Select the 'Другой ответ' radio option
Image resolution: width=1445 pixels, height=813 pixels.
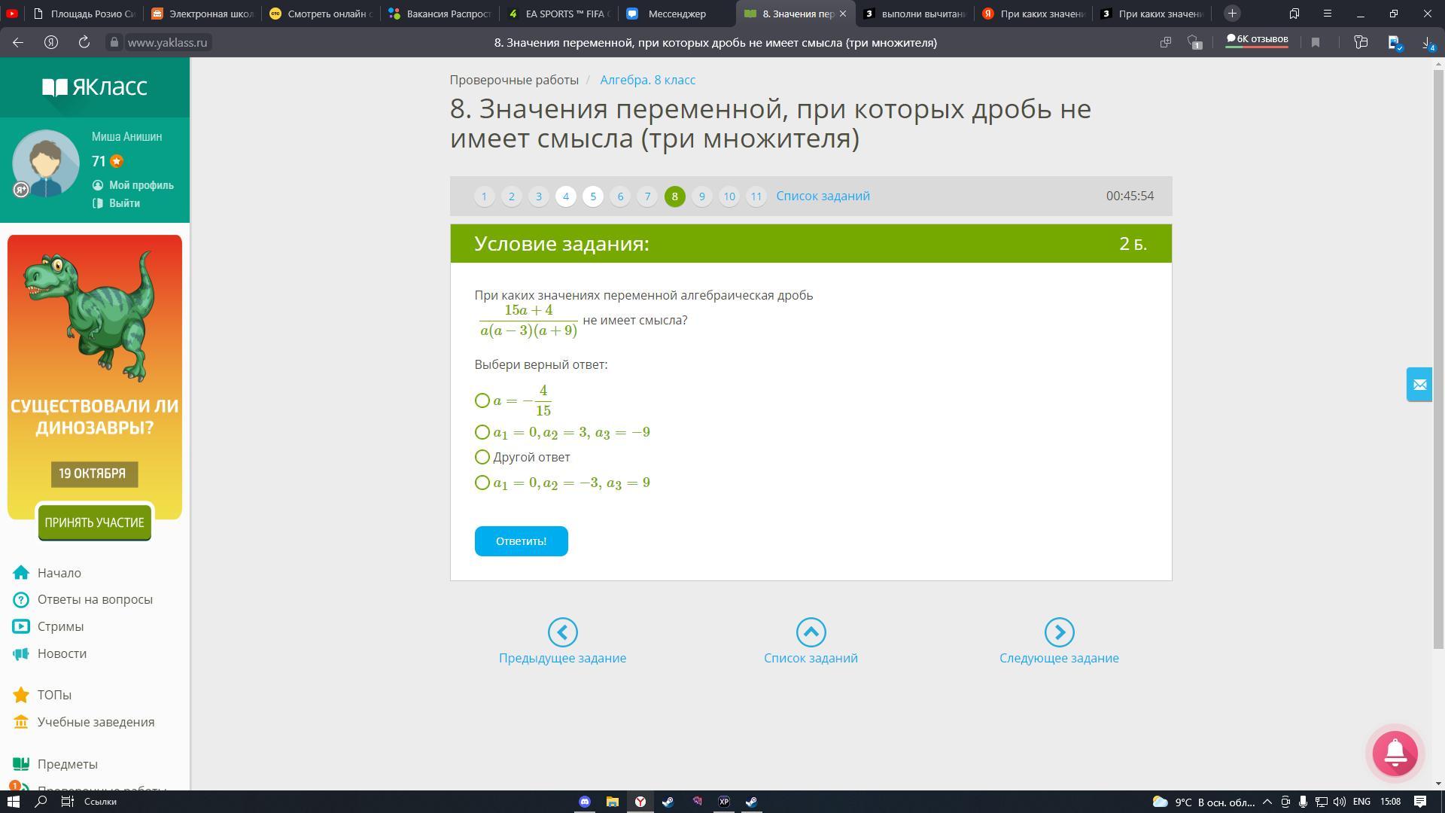click(482, 457)
